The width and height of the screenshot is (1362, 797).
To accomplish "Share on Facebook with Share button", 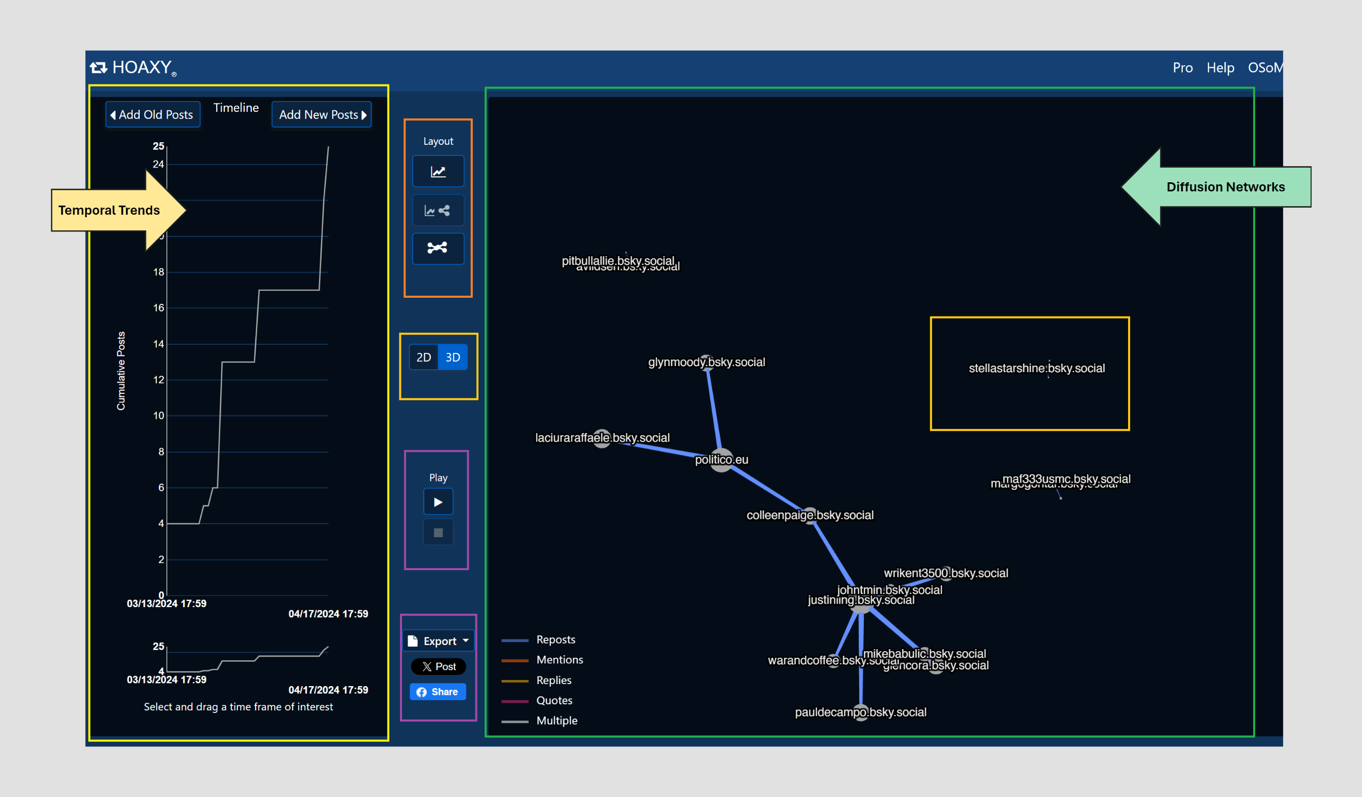I will click(x=438, y=692).
